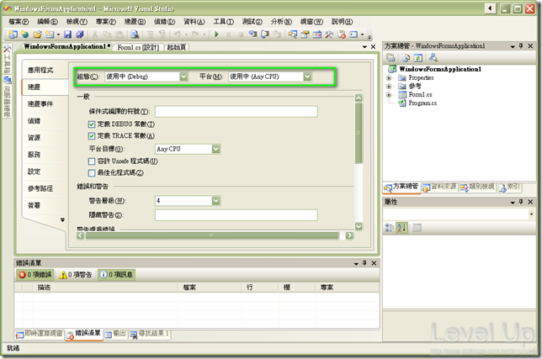The image size is (542, 359).
Task: Click the New Web Site globe icon
Action: tap(25, 34)
